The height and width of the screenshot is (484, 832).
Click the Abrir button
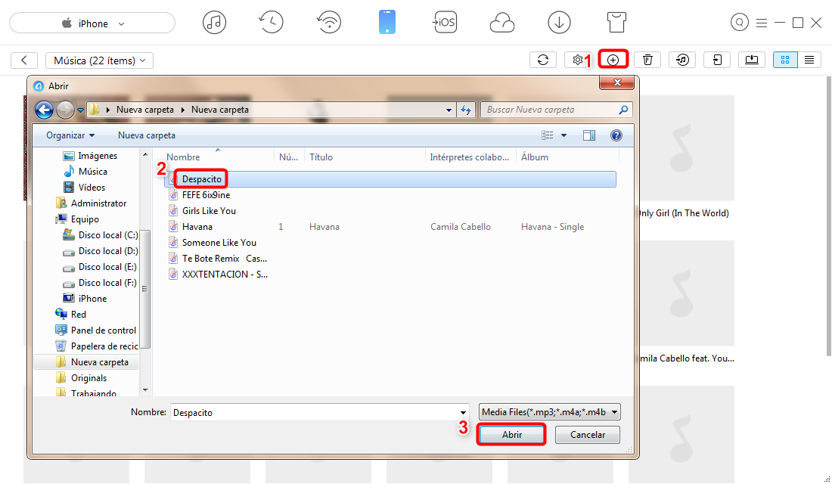coord(511,435)
